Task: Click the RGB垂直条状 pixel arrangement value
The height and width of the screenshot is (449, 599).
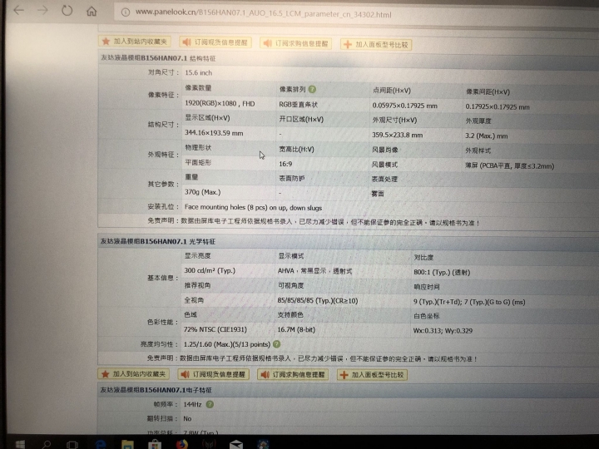Action: click(x=298, y=105)
